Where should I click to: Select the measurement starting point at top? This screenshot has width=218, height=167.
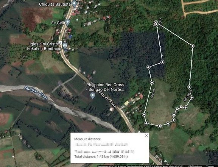156,24
